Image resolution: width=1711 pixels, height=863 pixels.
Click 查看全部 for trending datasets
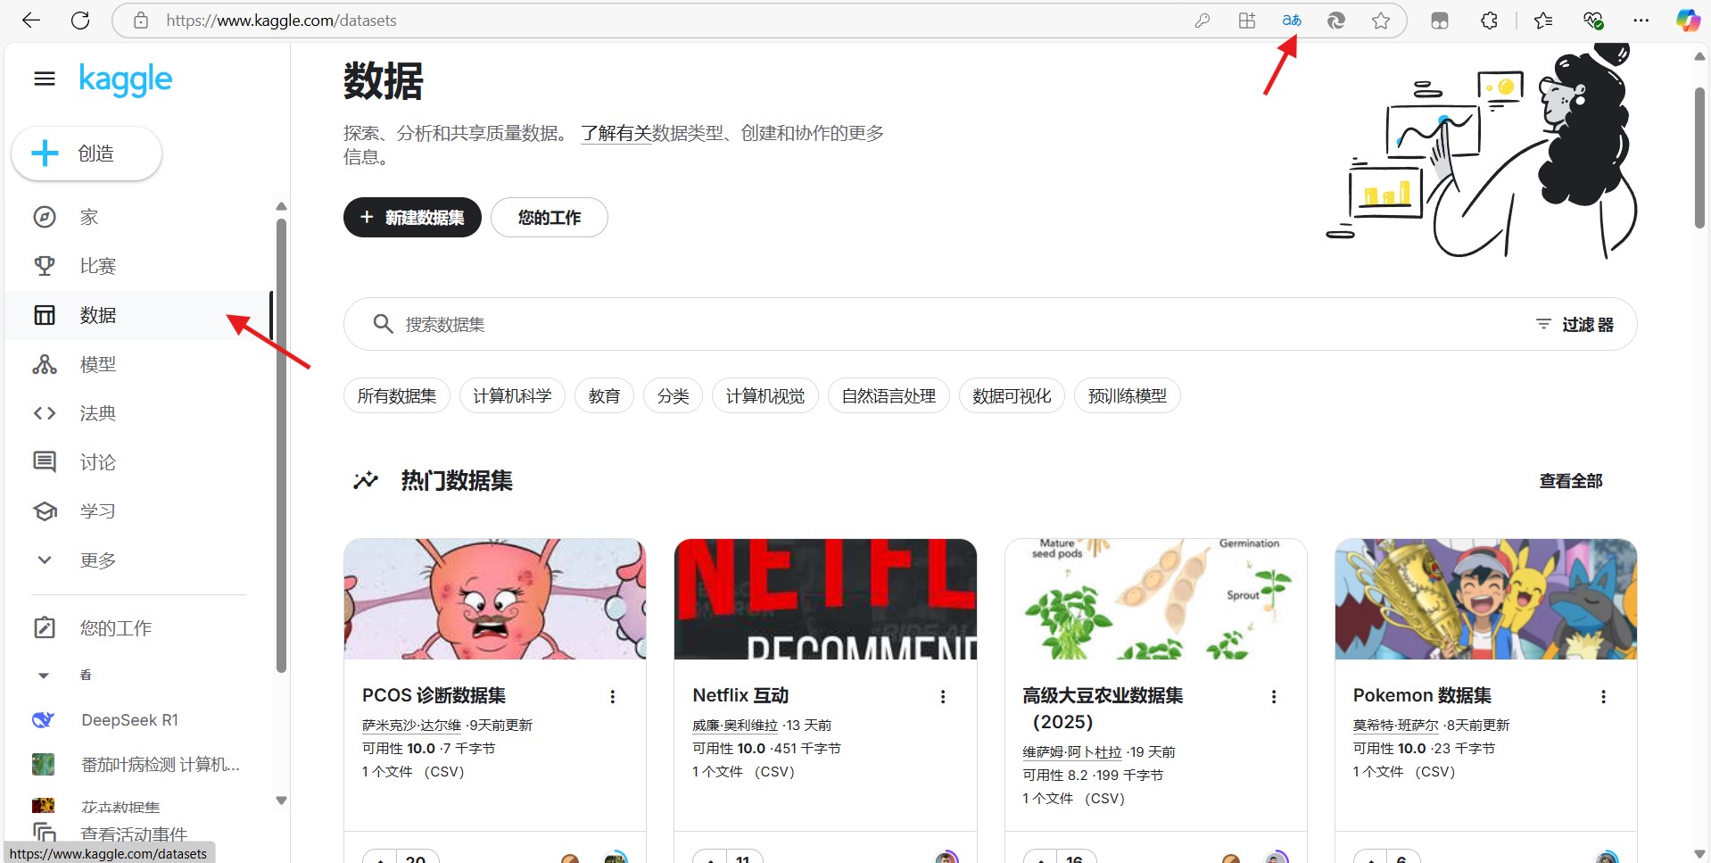pos(1571,481)
